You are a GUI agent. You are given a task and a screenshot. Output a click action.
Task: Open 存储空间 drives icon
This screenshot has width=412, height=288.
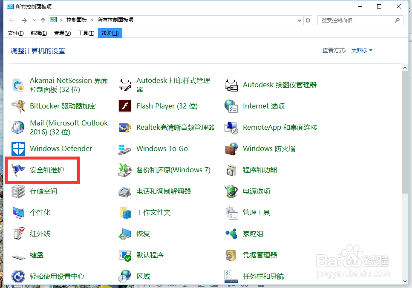coord(18,191)
